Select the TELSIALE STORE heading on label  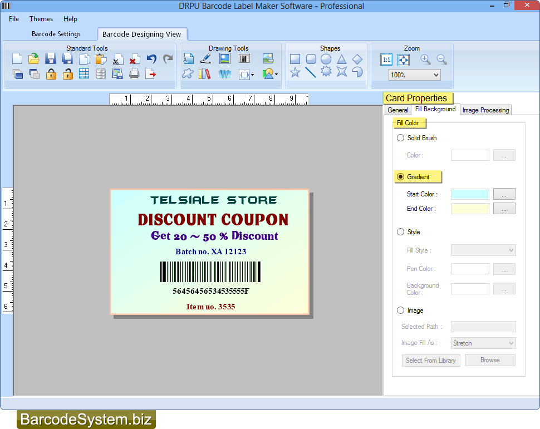[x=214, y=200]
